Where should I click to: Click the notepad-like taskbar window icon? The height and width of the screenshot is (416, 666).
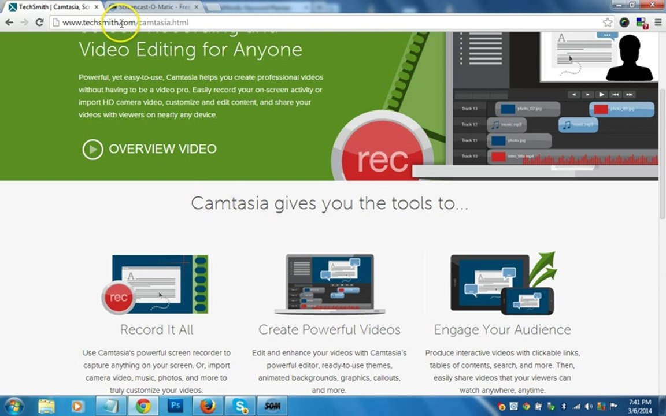(110, 406)
